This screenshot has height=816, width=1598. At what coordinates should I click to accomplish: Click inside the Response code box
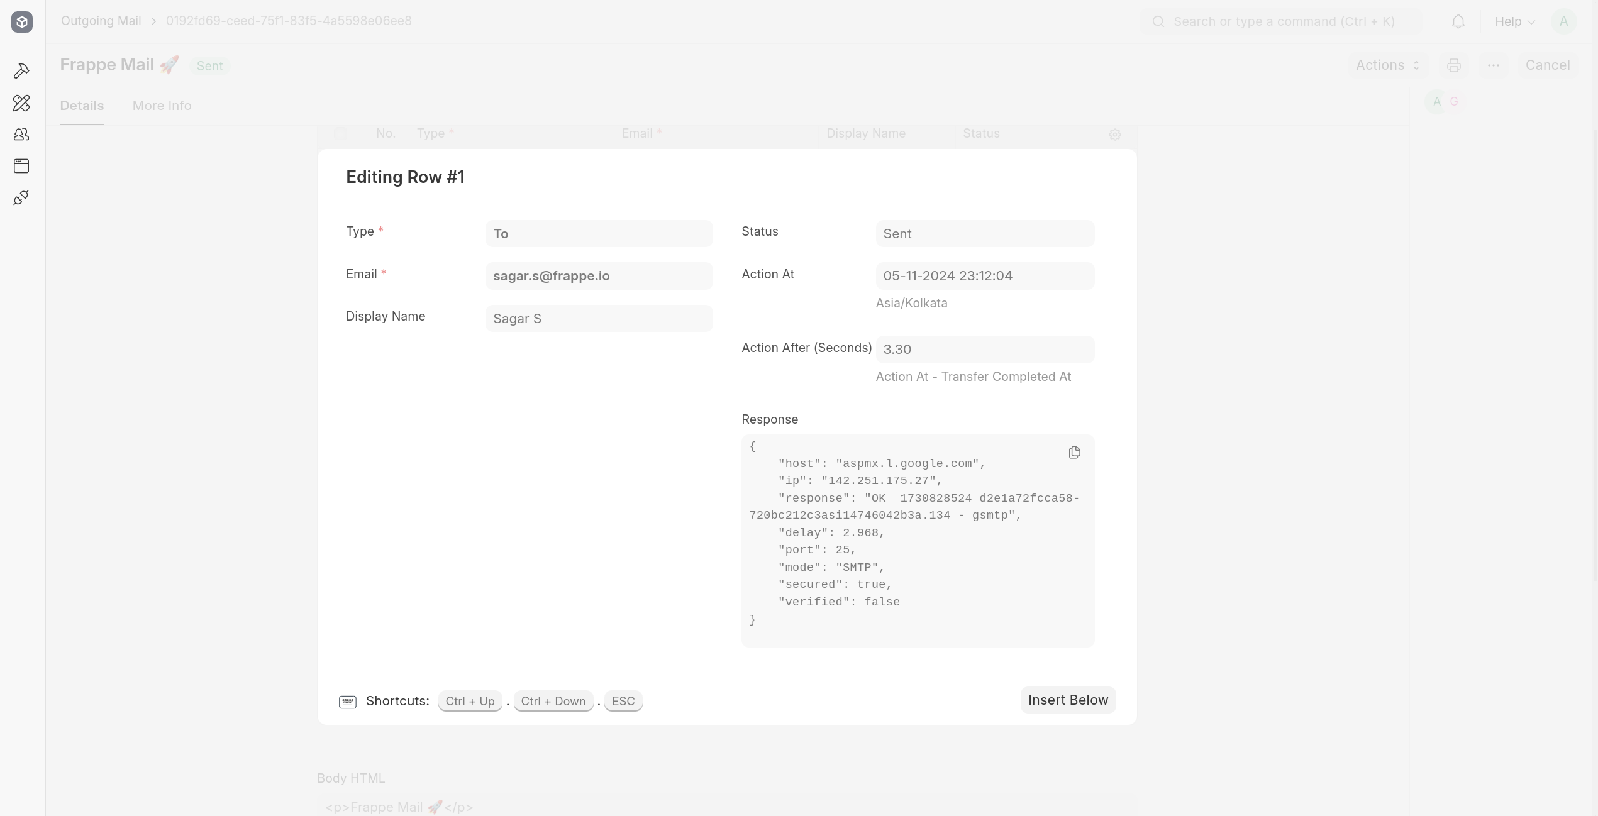pyautogui.click(x=918, y=541)
